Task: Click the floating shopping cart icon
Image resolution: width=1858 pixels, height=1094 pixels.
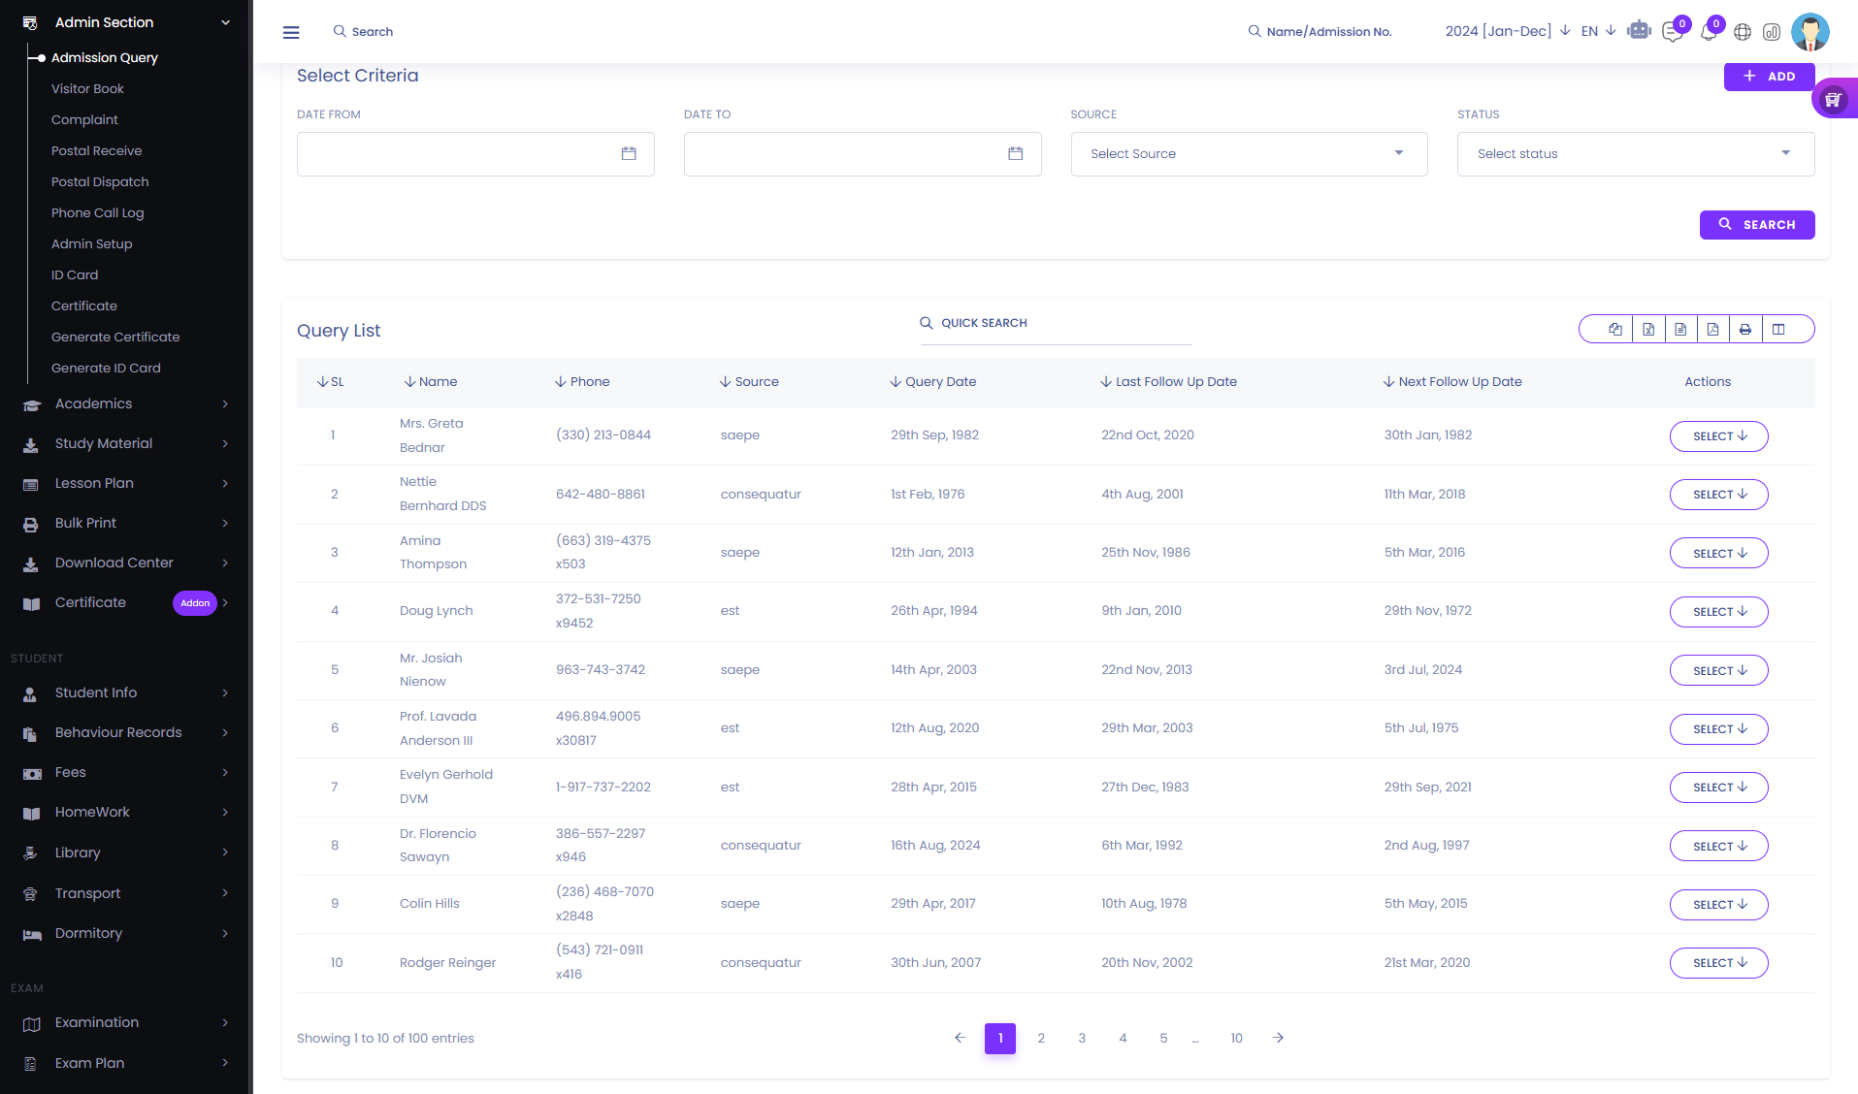Action: 1833,99
